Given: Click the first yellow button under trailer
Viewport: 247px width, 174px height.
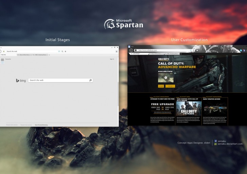Looking at the screenshot, I should 161,86.
